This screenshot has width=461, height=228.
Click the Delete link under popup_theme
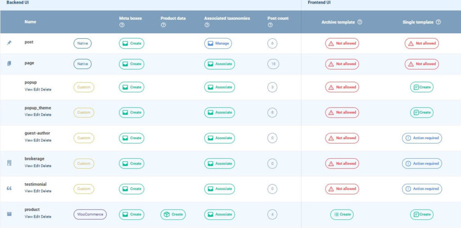46,115
